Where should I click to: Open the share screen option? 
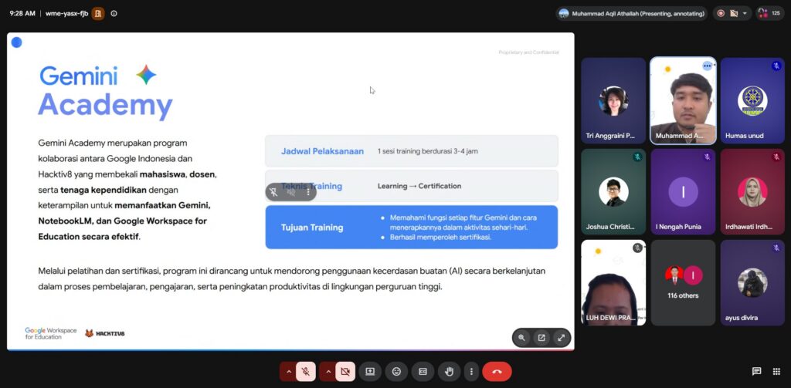coord(370,372)
